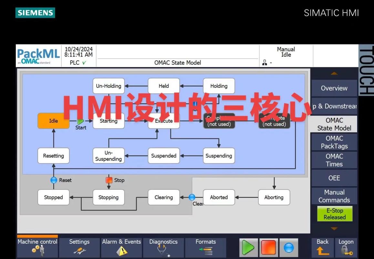Image resolution: width=374 pixels, height=259 pixels.
Task: Open the OEE screen
Action: click(x=334, y=178)
